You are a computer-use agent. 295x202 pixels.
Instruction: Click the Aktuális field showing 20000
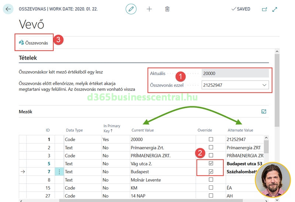(235, 74)
